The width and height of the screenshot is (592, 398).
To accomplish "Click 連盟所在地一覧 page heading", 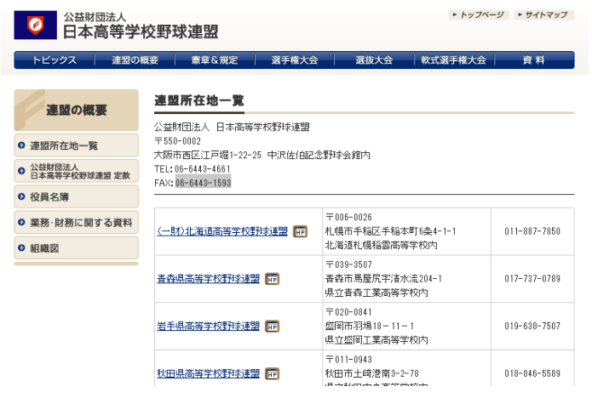I will [x=199, y=100].
